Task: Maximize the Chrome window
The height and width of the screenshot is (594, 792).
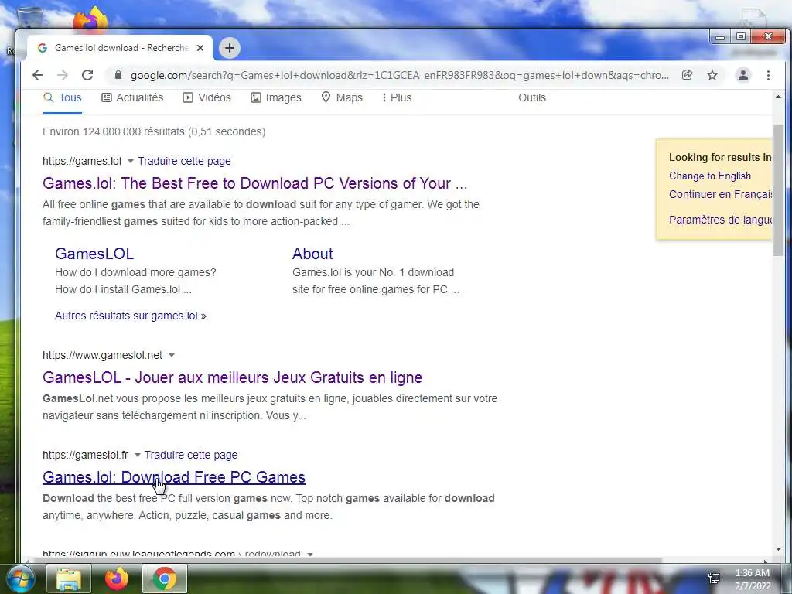Action: point(740,37)
